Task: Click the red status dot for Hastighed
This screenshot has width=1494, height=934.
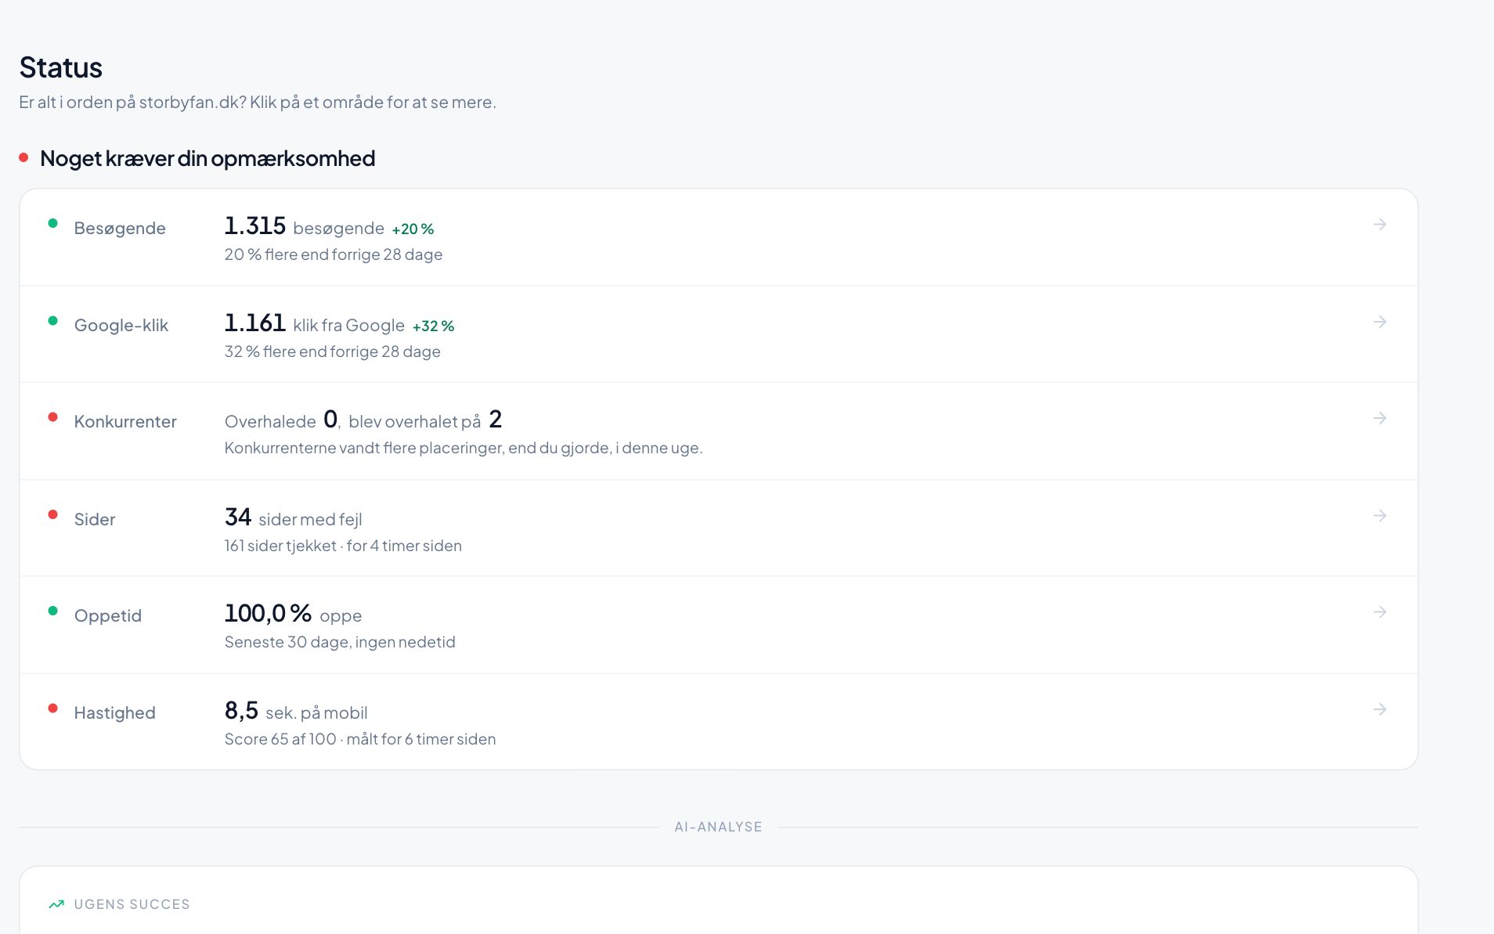Action: [52, 708]
